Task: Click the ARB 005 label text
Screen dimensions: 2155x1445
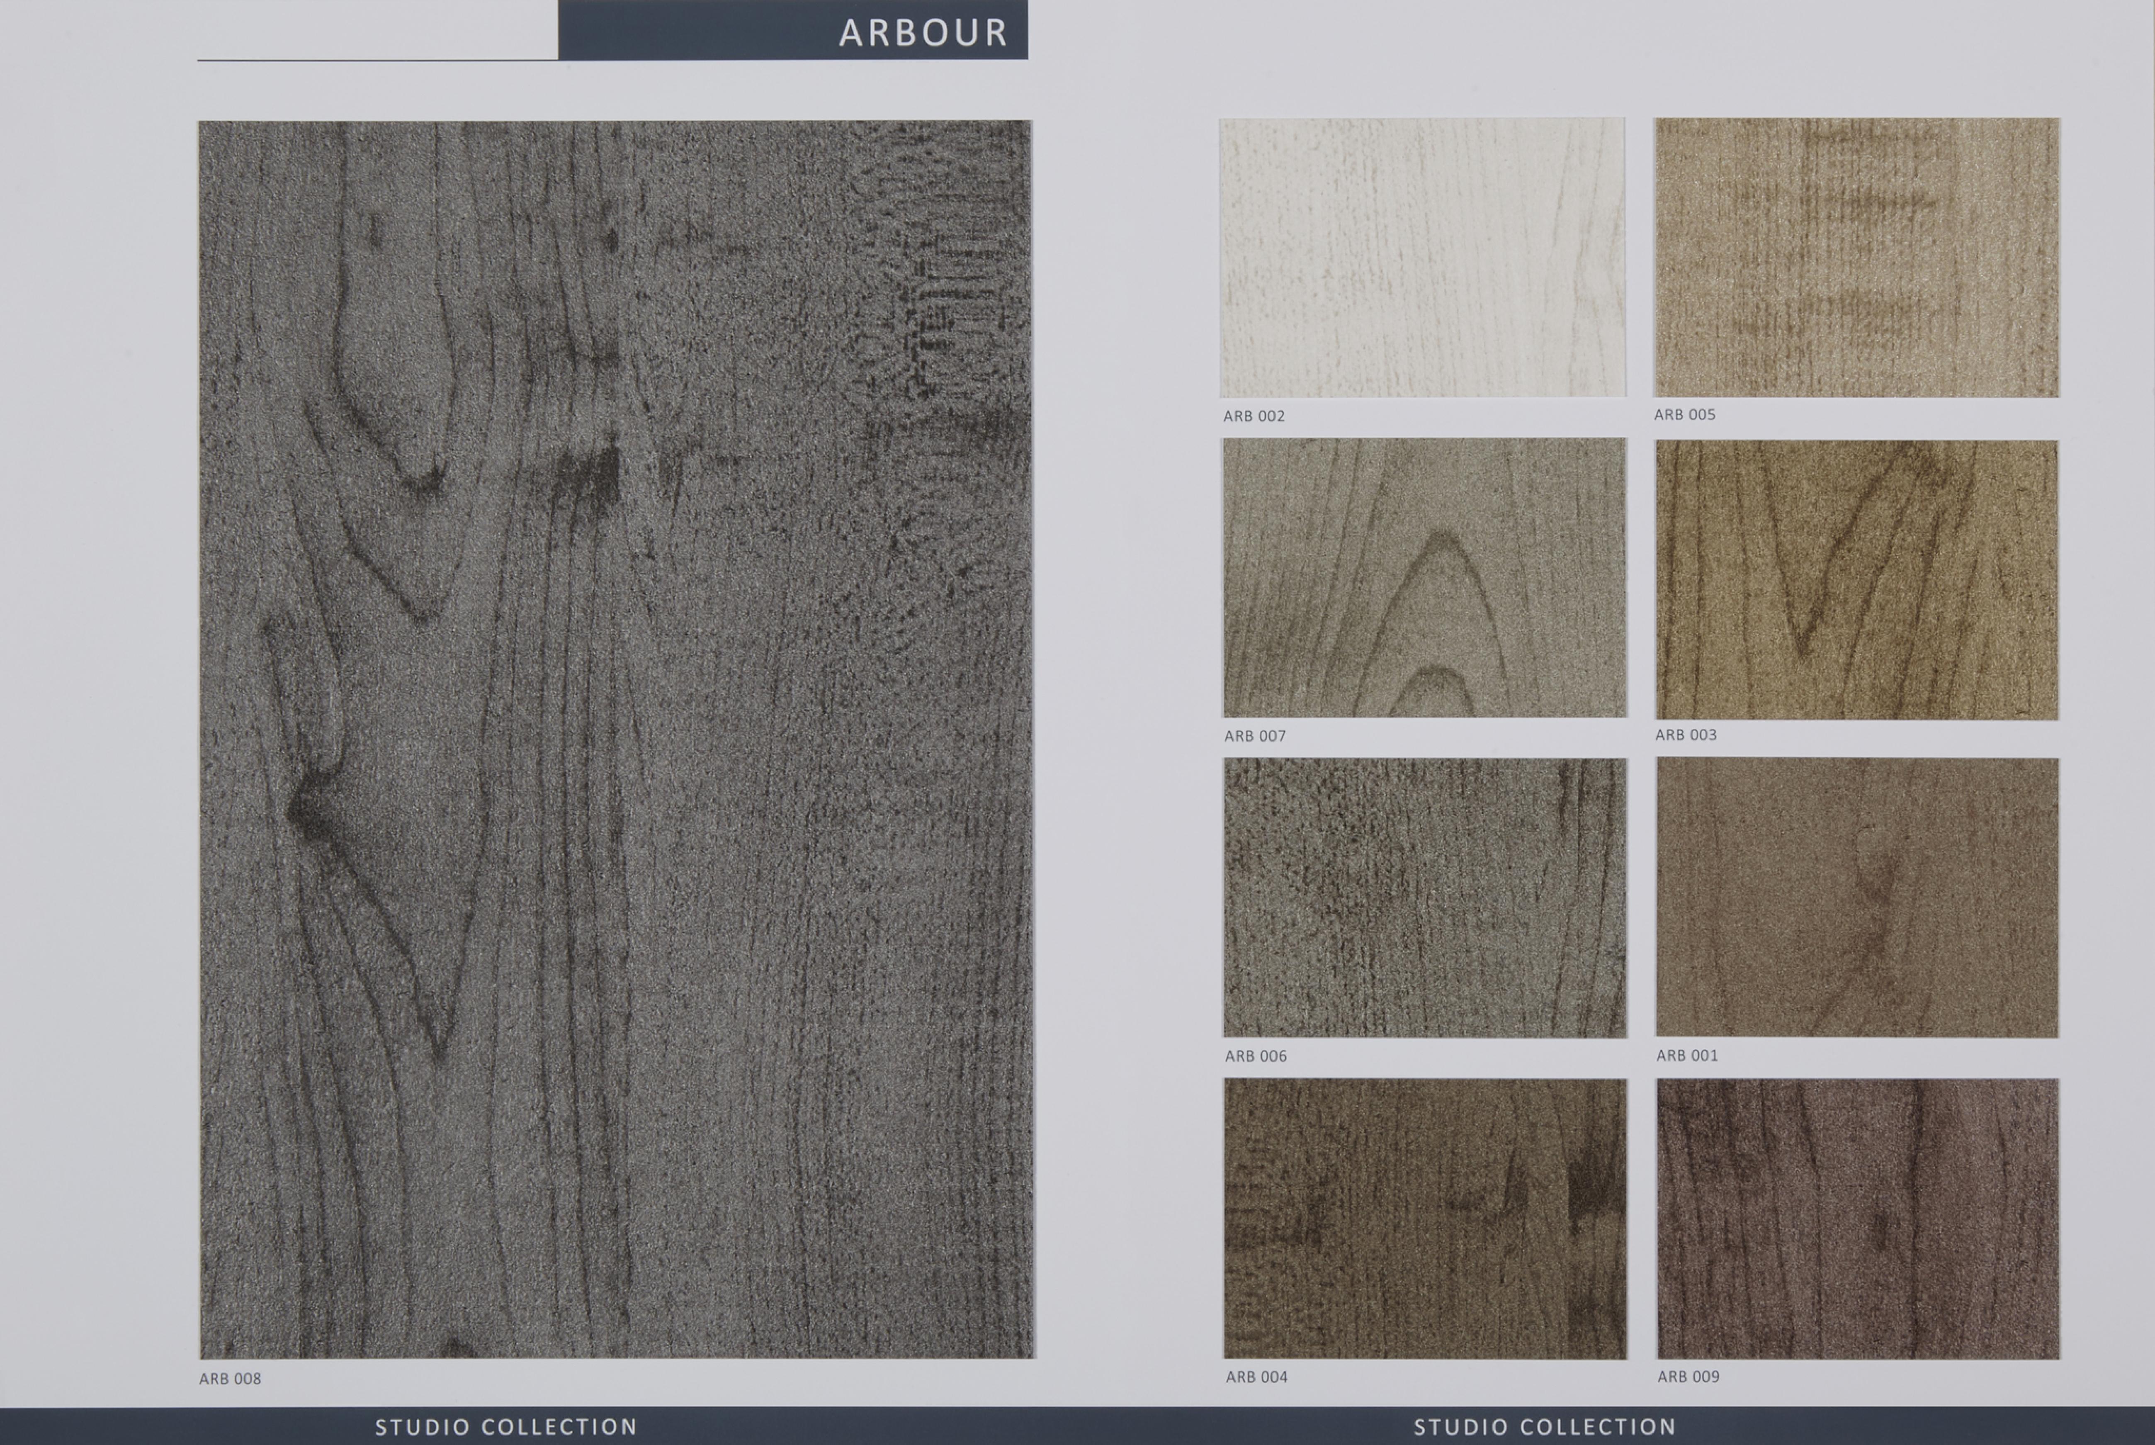Action: pos(1684,415)
